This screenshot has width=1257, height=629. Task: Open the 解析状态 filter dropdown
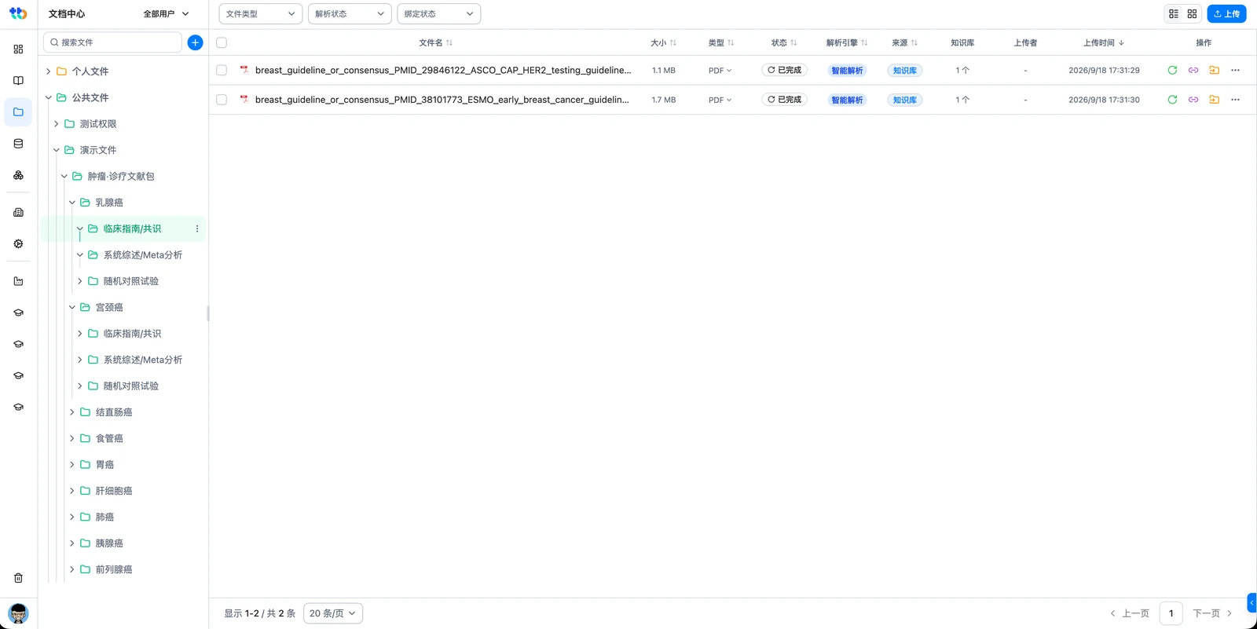click(x=350, y=14)
